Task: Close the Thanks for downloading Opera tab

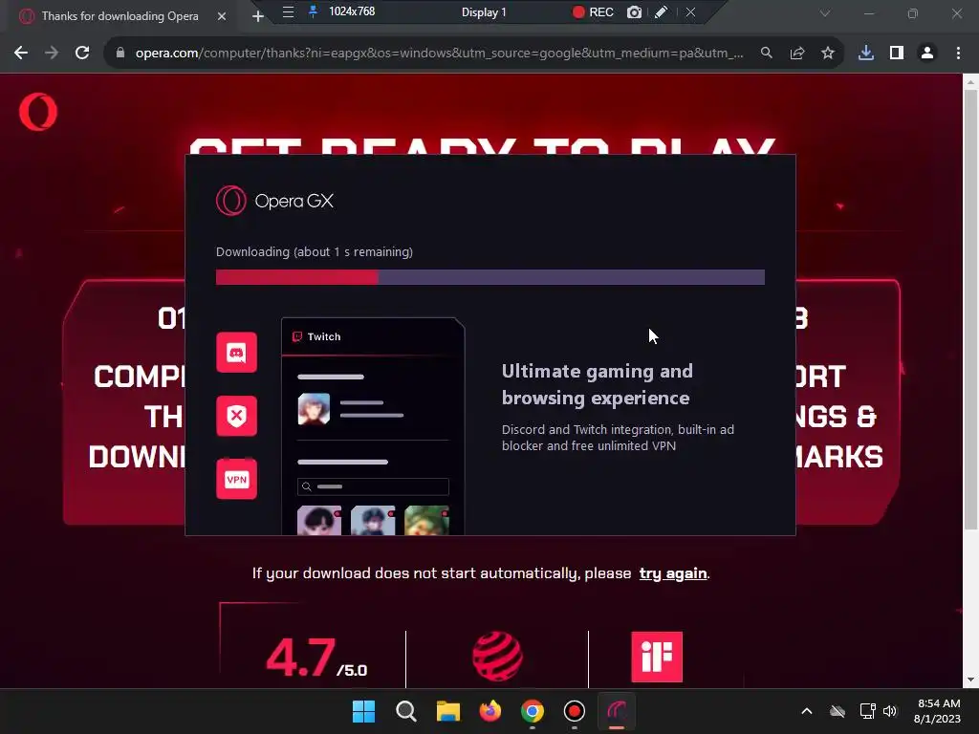Action: pyautogui.click(x=222, y=16)
